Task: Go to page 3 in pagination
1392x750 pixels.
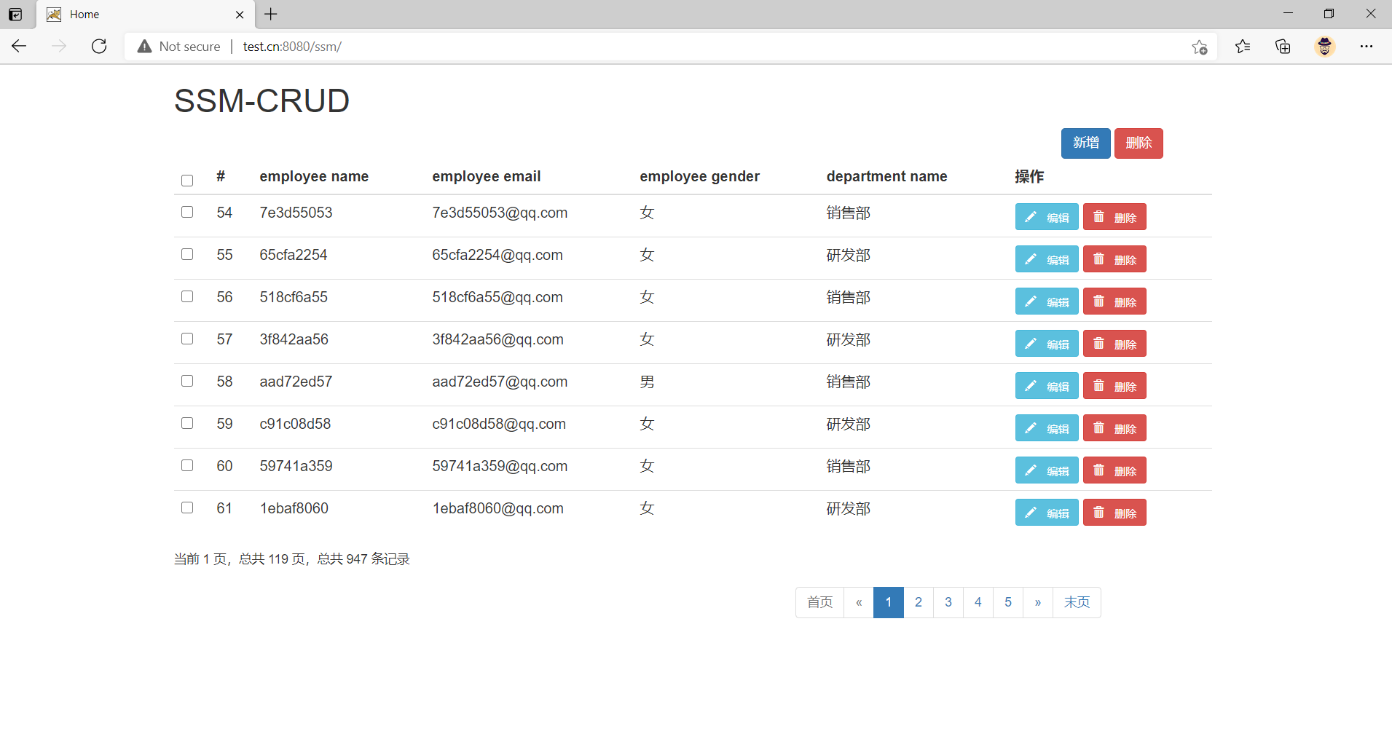Action: click(x=948, y=602)
